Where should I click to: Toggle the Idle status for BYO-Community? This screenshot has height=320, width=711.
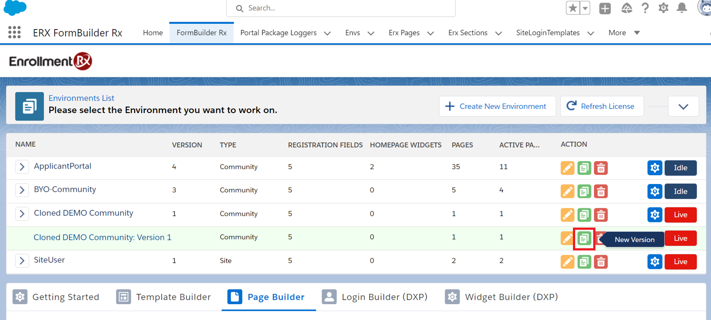tap(680, 191)
